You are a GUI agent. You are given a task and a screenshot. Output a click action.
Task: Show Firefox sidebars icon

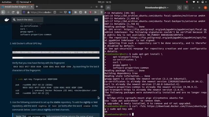tap(81, 12)
